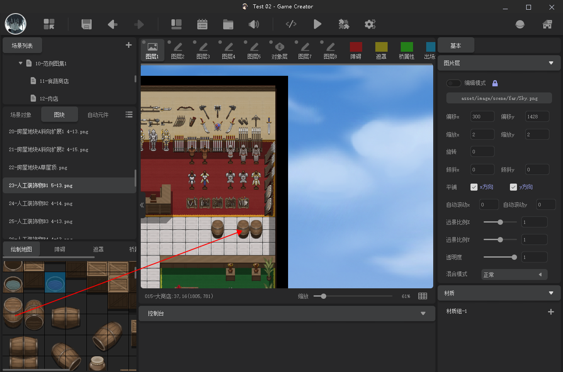
Task: Select the 对象层 object layer
Action: coord(279,51)
